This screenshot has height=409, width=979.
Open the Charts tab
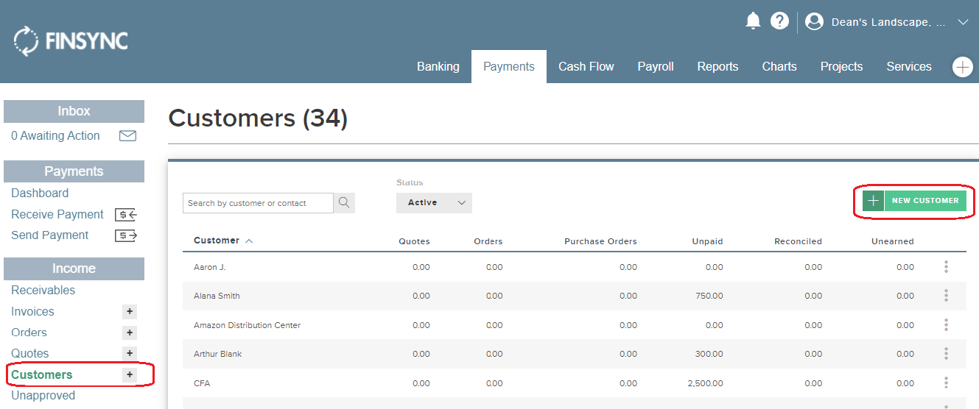pos(779,67)
